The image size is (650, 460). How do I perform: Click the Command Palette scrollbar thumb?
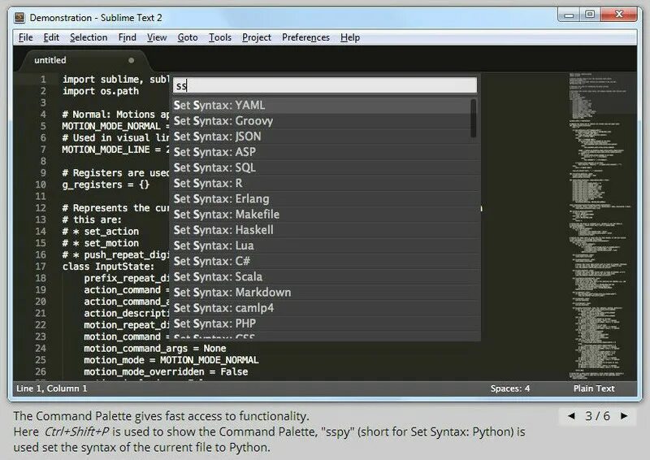(x=474, y=118)
